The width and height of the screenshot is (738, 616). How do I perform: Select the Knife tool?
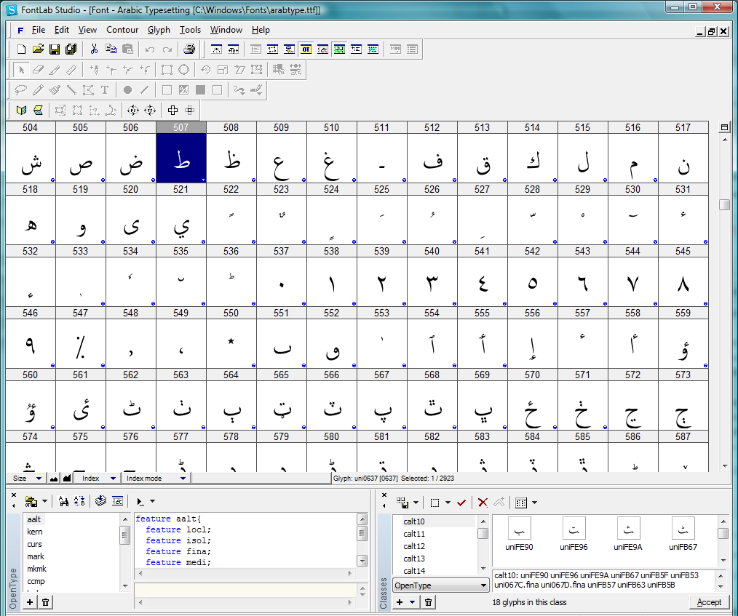click(55, 70)
